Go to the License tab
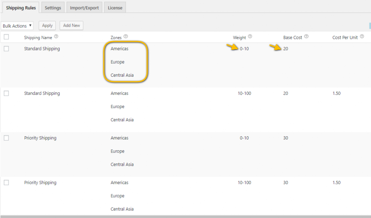This screenshot has height=218, width=371. (x=115, y=8)
